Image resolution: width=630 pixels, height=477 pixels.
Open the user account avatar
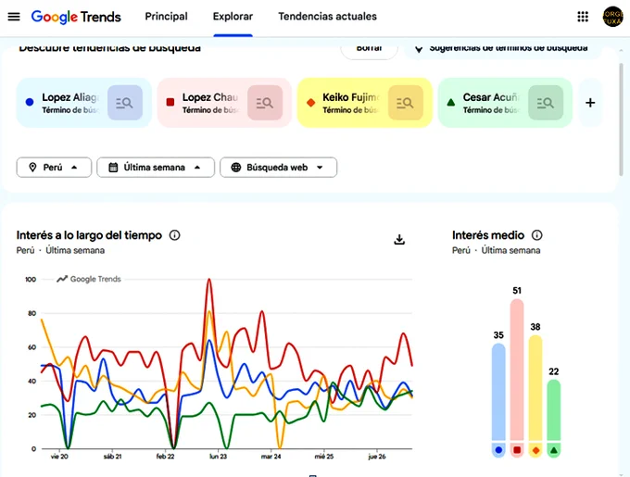tap(612, 17)
